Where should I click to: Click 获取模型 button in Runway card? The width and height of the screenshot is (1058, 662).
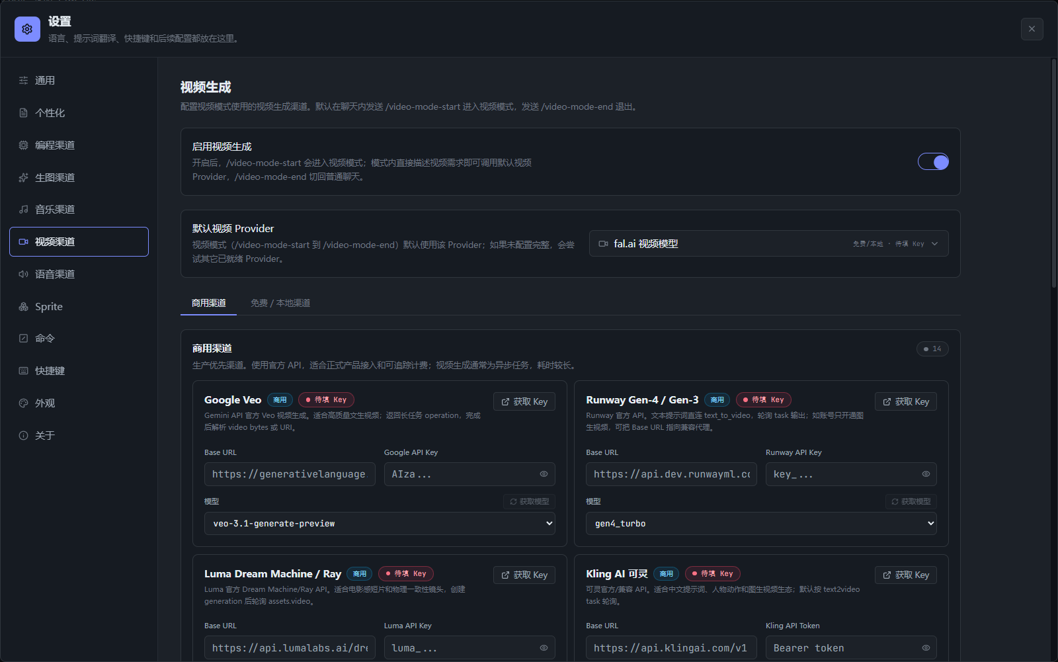click(x=911, y=502)
